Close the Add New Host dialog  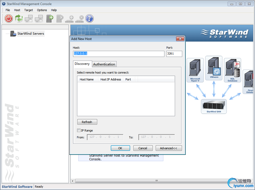[x=180, y=39]
